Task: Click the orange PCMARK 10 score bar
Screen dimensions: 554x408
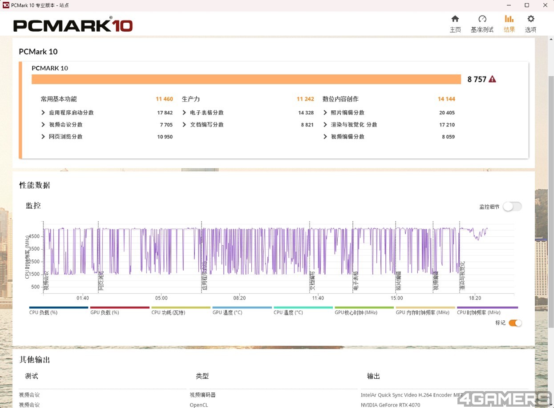Action: click(x=246, y=79)
